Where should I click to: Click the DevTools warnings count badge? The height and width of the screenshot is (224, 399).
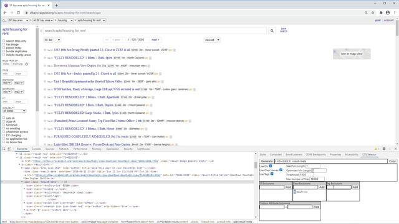point(377,149)
